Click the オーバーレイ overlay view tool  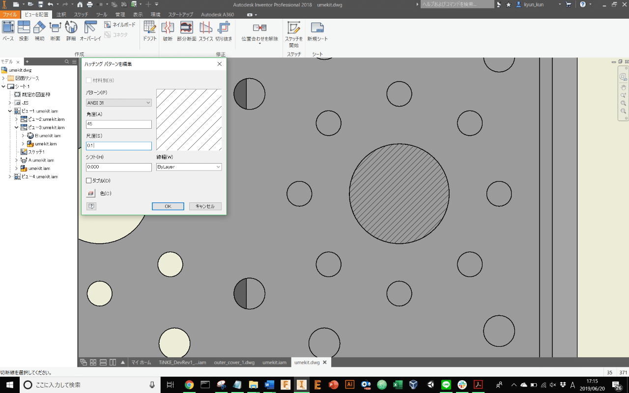(90, 30)
